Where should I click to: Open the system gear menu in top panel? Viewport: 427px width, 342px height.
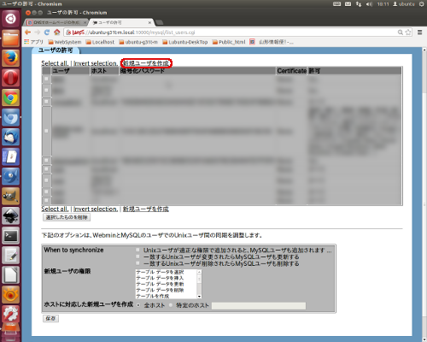click(x=421, y=4)
